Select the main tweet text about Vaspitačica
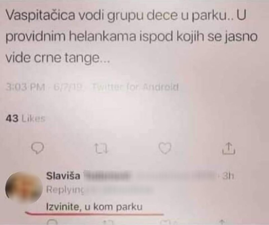This screenshot has height=225, width=269. pos(132,37)
